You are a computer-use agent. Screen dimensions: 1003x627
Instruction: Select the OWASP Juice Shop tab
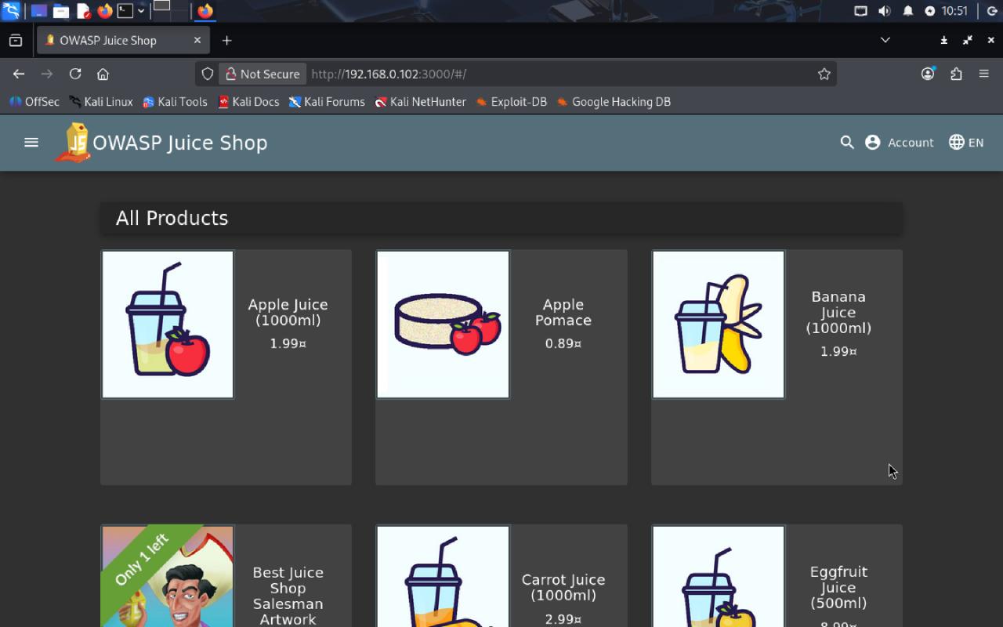(123, 40)
